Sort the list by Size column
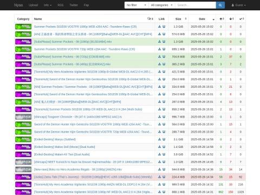This screenshot has width=260, height=195. point(178,19)
